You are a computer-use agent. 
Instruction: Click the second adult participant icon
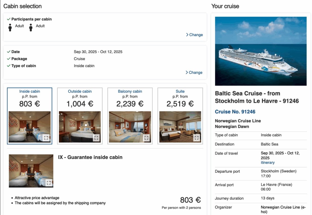[x=31, y=28]
